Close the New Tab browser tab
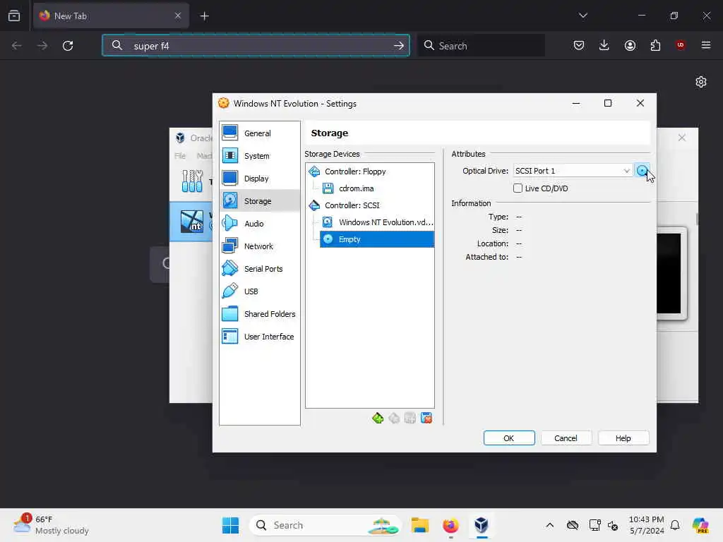Viewport: 723px width, 542px height. point(178,16)
